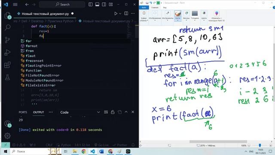Close the output panel
275x155 pixels.
133,112
